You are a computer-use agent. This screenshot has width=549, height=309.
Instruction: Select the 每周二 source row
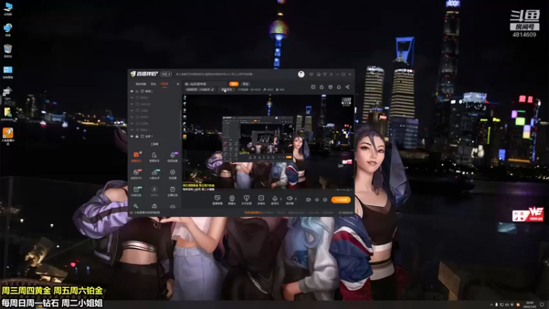coord(155,91)
